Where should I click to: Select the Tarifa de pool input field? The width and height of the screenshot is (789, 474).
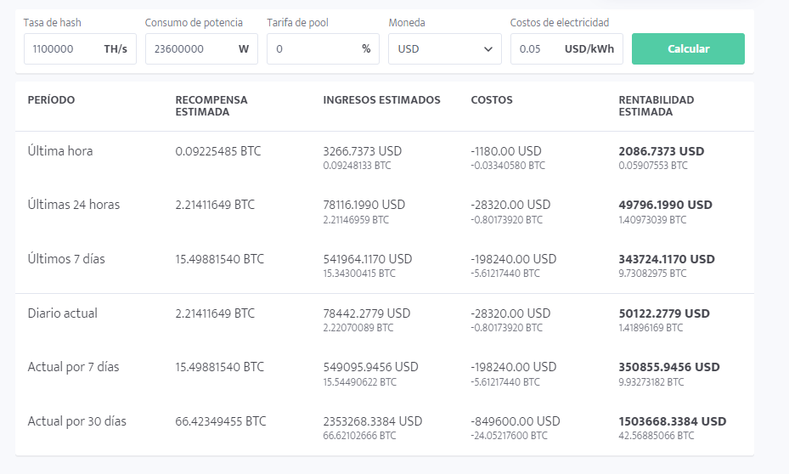[310, 49]
